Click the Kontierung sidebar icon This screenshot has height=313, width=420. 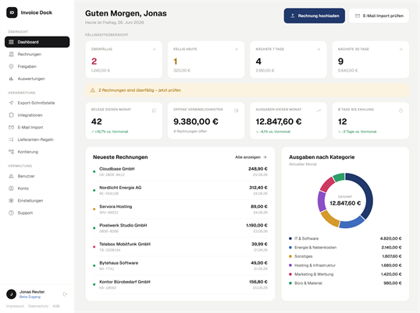(11, 152)
